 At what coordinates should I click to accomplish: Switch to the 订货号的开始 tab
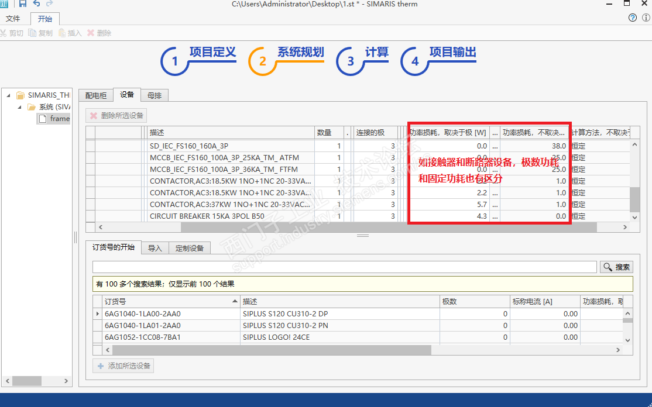click(x=114, y=247)
